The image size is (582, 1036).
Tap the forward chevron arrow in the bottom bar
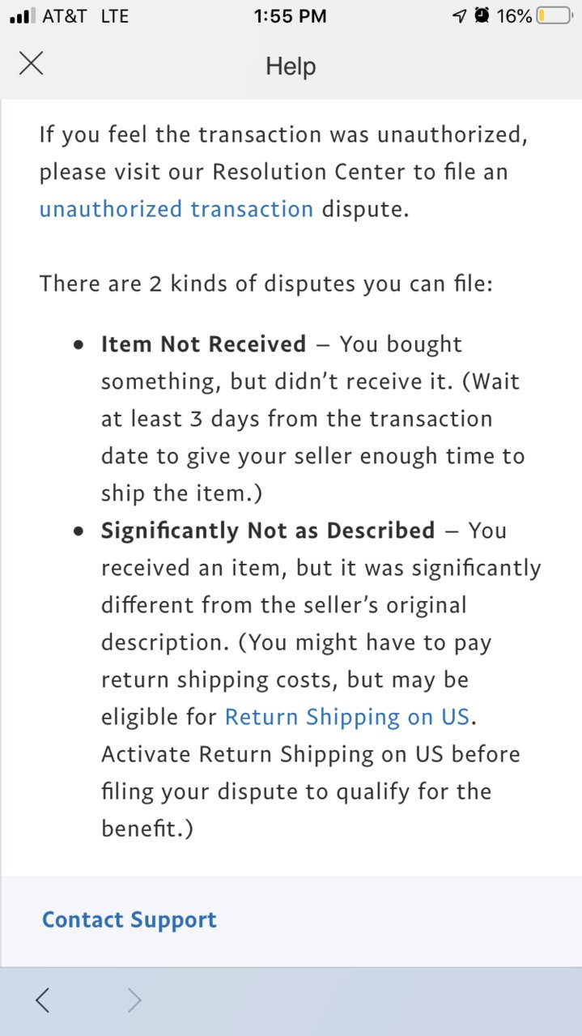click(134, 1001)
